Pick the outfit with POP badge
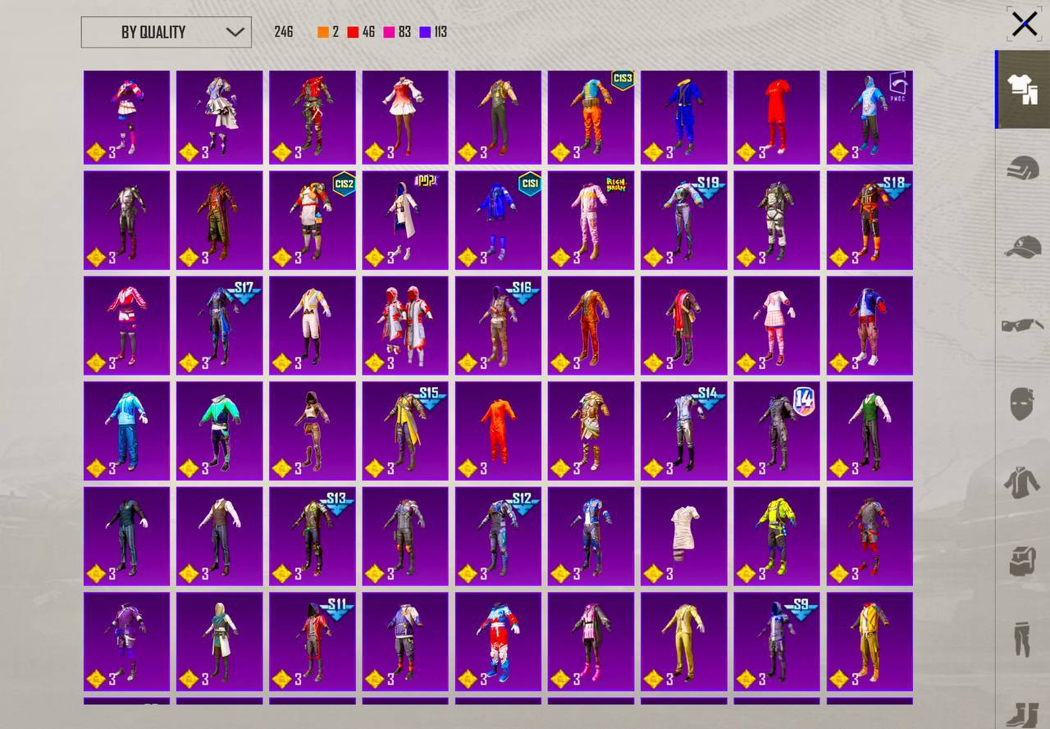 pyautogui.click(x=405, y=220)
